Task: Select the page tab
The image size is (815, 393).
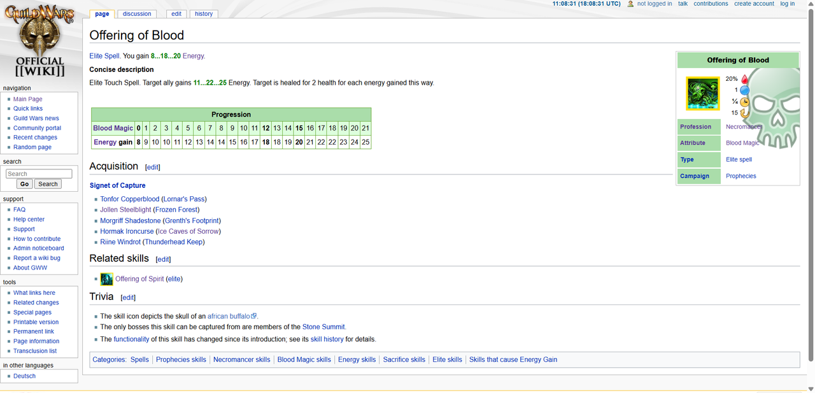Action: click(x=102, y=13)
